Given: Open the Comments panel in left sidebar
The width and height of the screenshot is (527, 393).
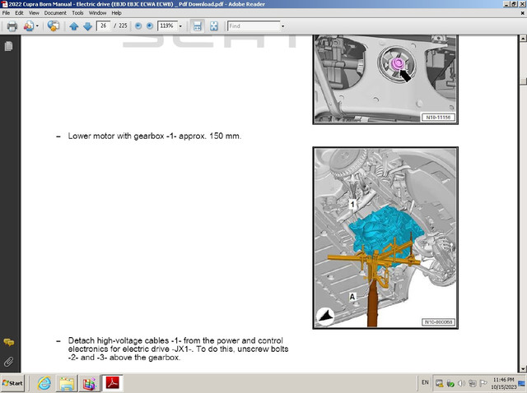Looking at the screenshot, I should [x=9, y=342].
